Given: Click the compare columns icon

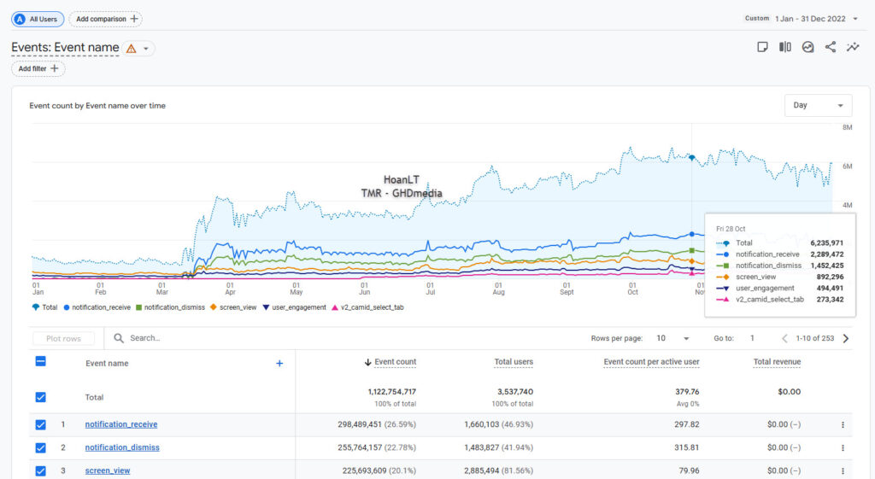Looking at the screenshot, I should (x=785, y=47).
